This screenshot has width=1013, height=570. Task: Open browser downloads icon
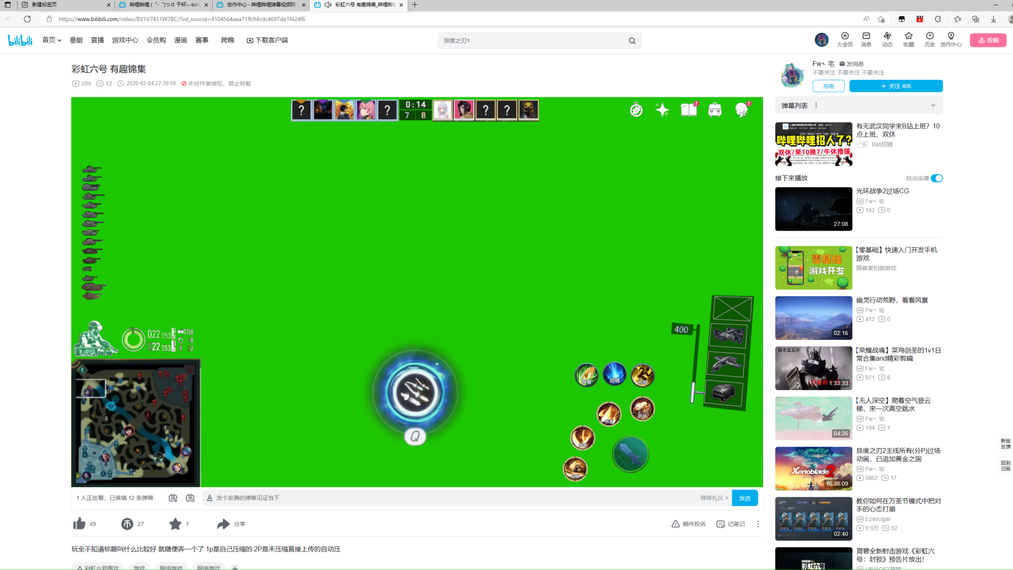pyautogui.click(x=993, y=19)
